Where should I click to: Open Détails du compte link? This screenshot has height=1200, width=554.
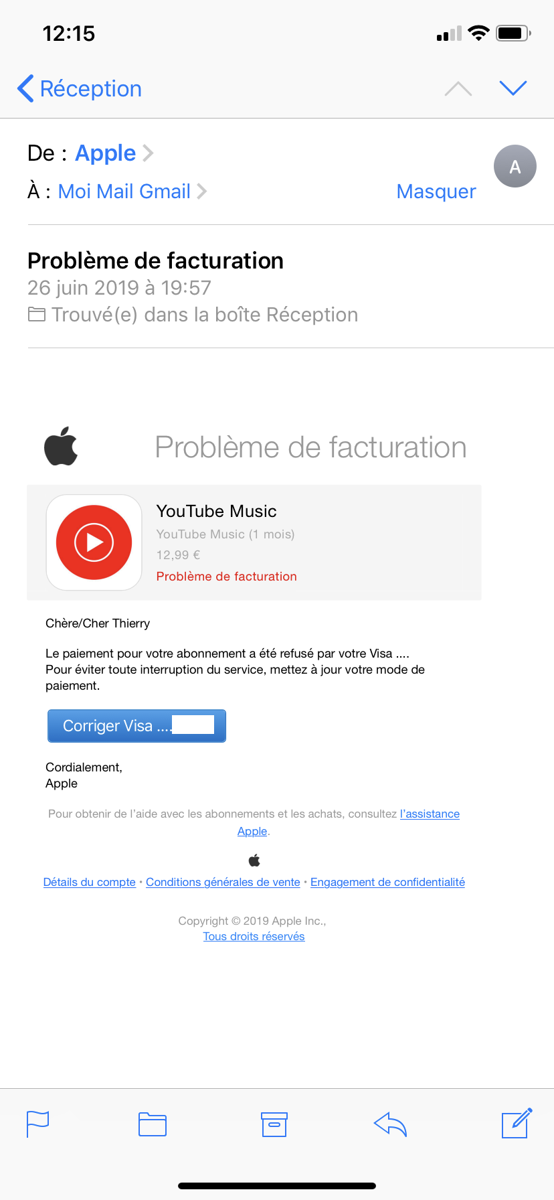(90, 883)
